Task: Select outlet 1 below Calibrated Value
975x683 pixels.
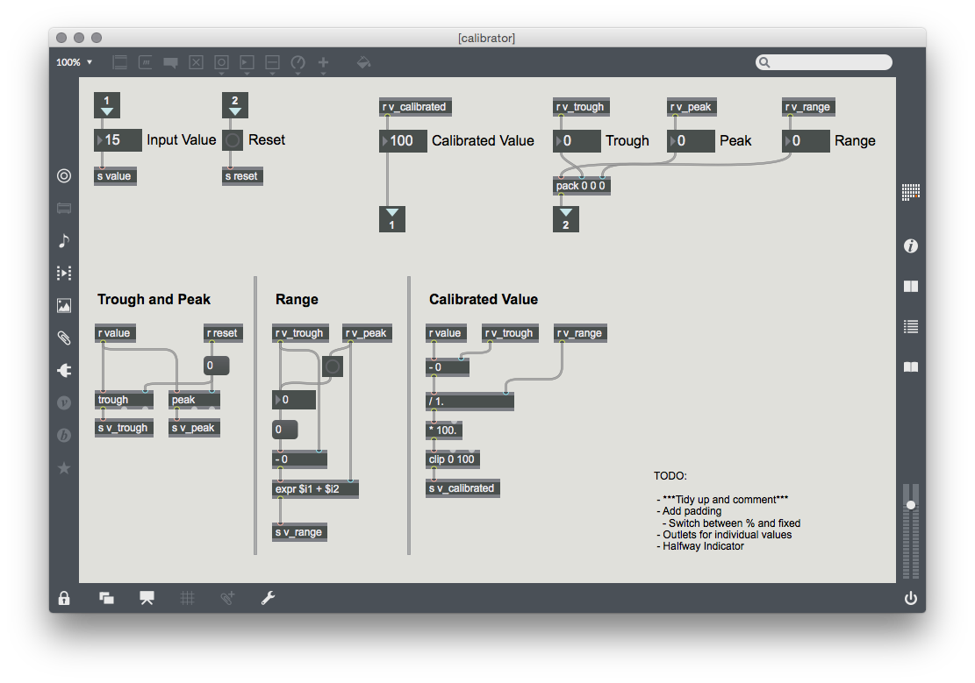Action: click(x=391, y=219)
